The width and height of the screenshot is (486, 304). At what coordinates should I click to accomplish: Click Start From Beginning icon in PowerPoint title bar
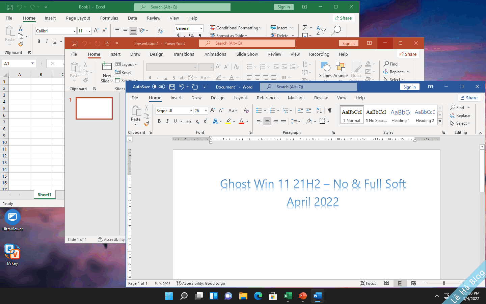(x=107, y=43)
